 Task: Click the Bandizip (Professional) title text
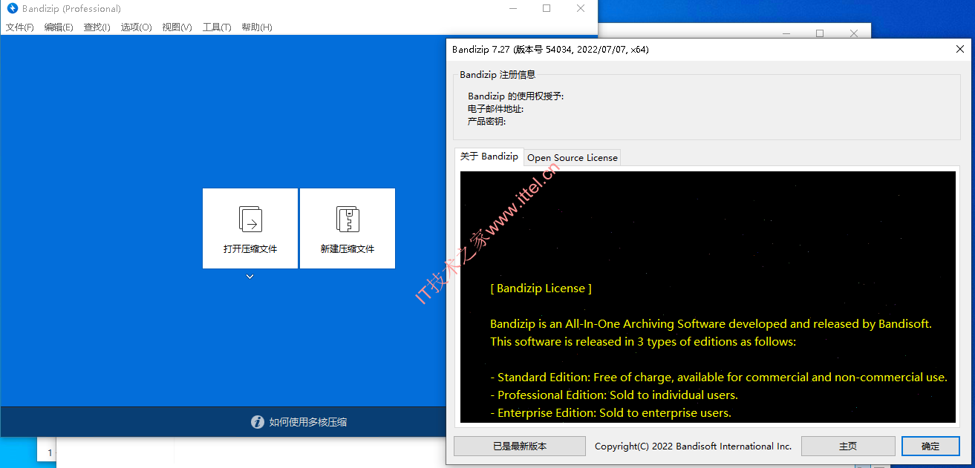(71, 9)
